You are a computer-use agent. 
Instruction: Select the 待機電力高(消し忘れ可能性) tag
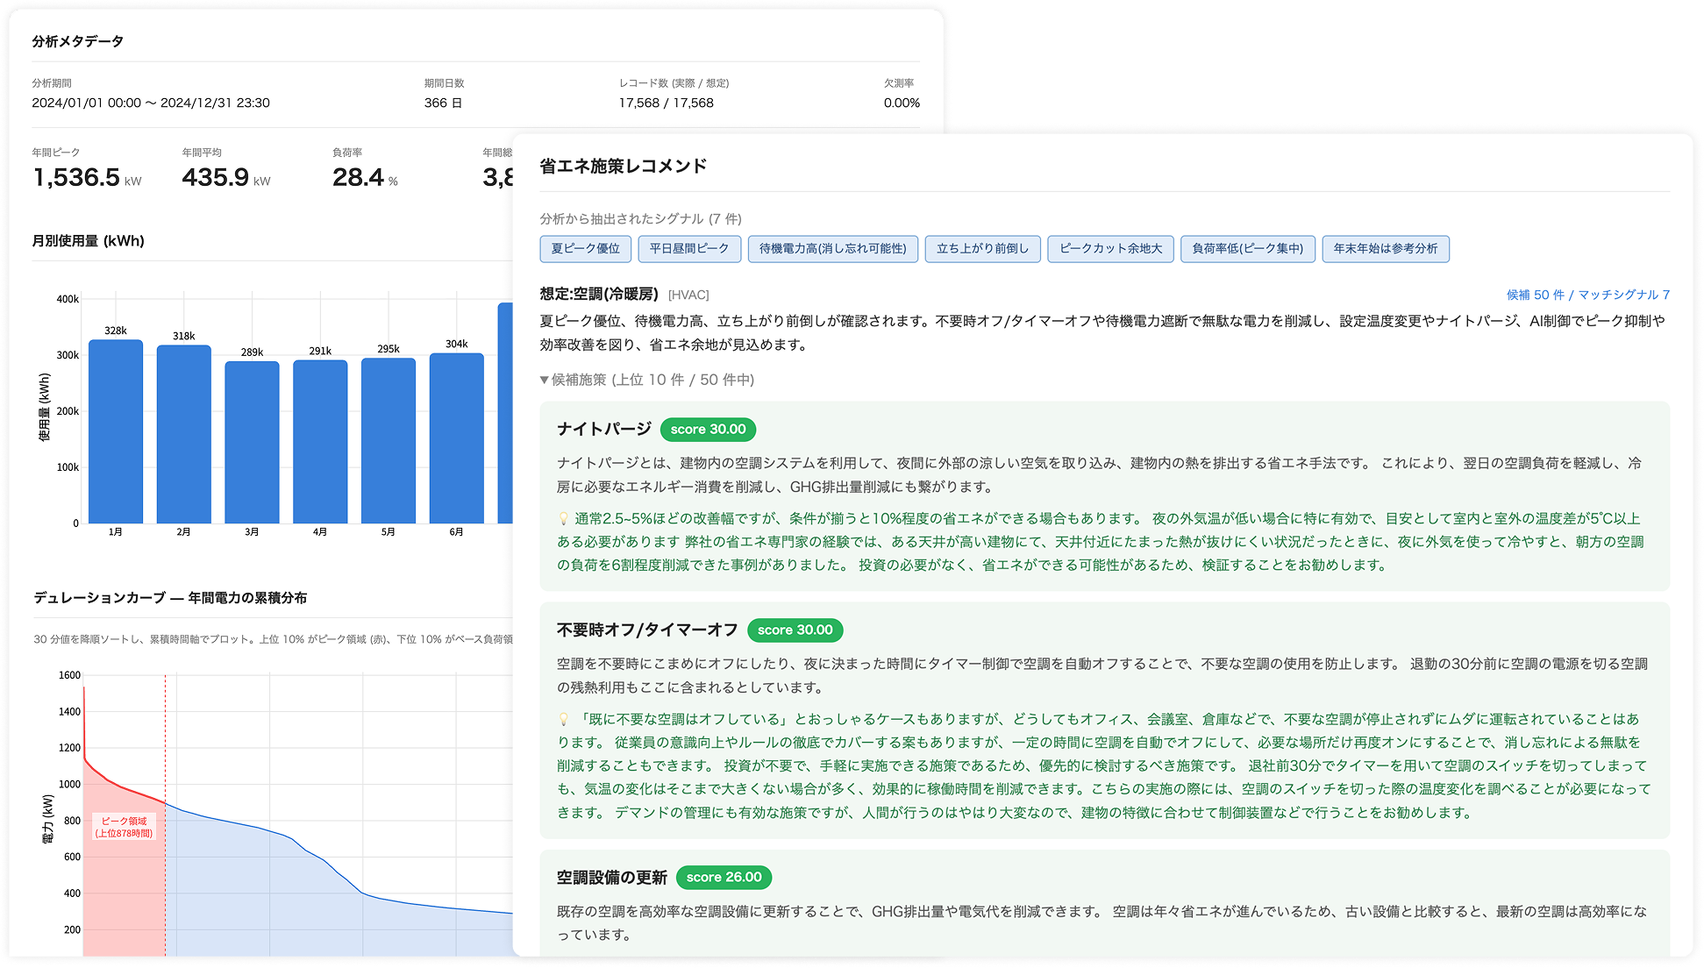833,249
